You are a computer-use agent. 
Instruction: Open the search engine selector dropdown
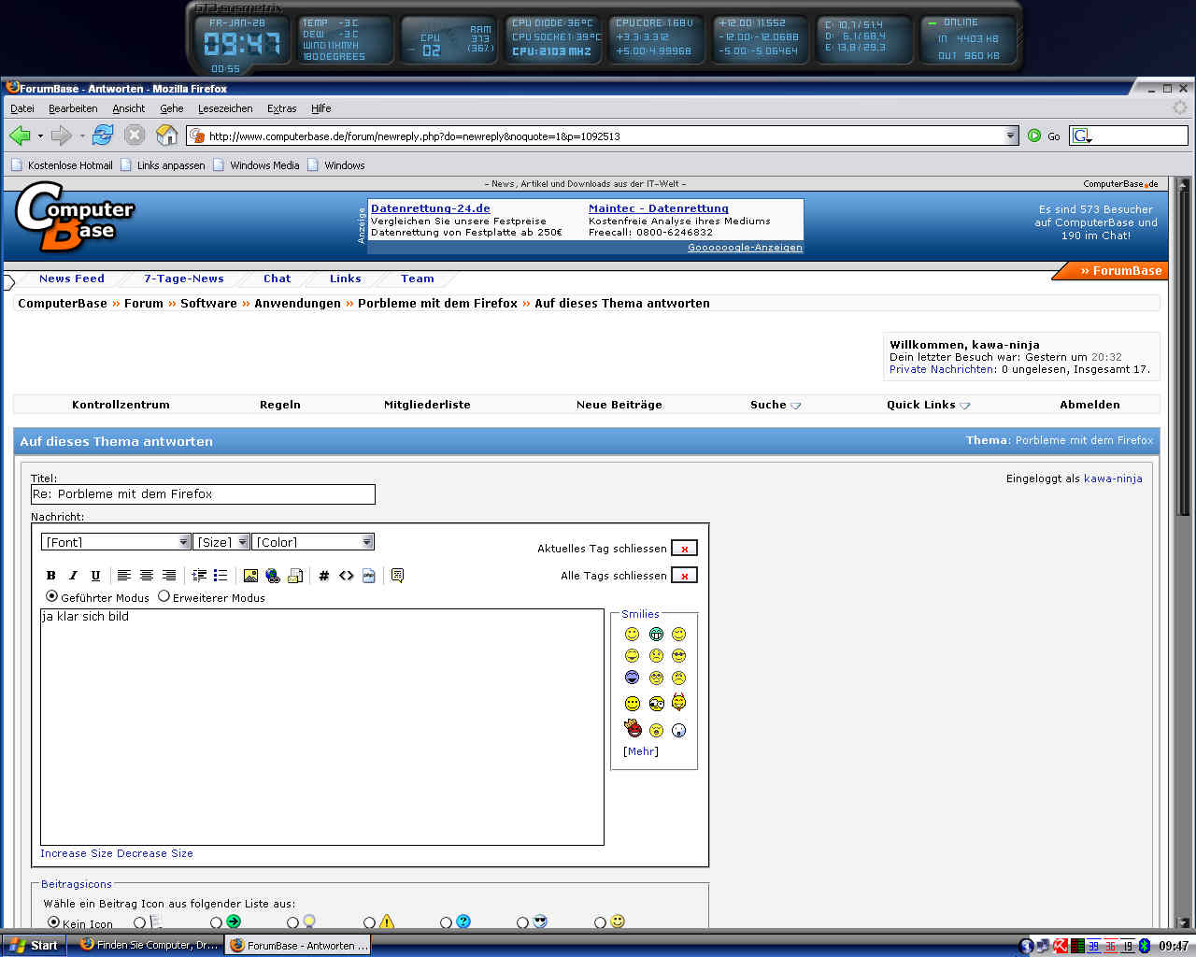point(1083,136)
